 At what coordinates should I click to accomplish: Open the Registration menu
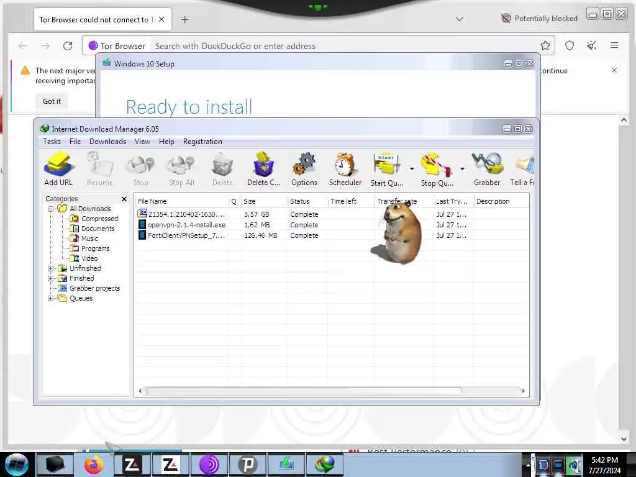click(x=202, y=142)
